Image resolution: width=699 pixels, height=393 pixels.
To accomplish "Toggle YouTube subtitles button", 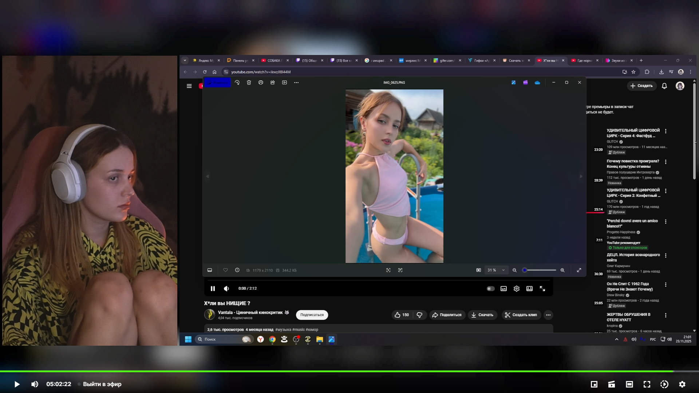I will 503,289.
